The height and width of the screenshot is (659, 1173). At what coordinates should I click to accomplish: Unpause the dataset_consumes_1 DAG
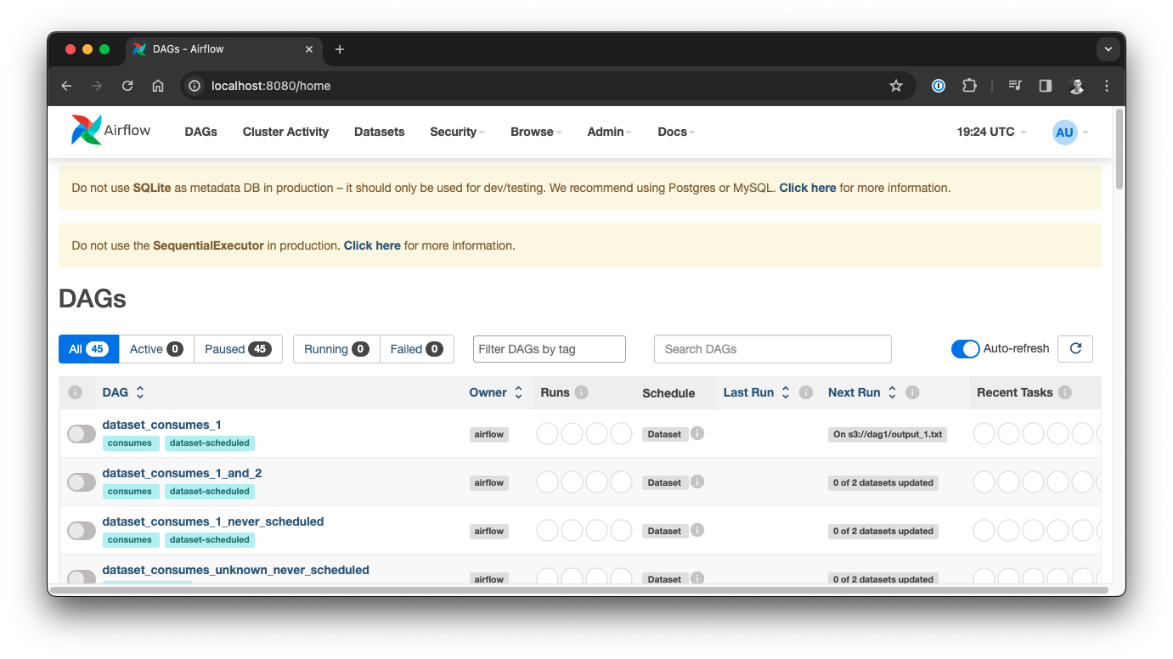click(x=81, y=433)
